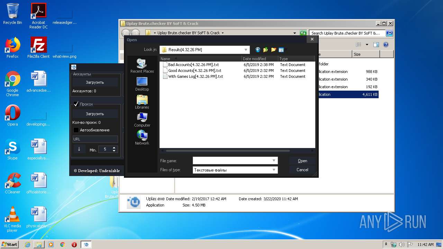Viewport: 443px width, 249px height.
Task: Click the down arrow download button
Action: tap(79, 149)
